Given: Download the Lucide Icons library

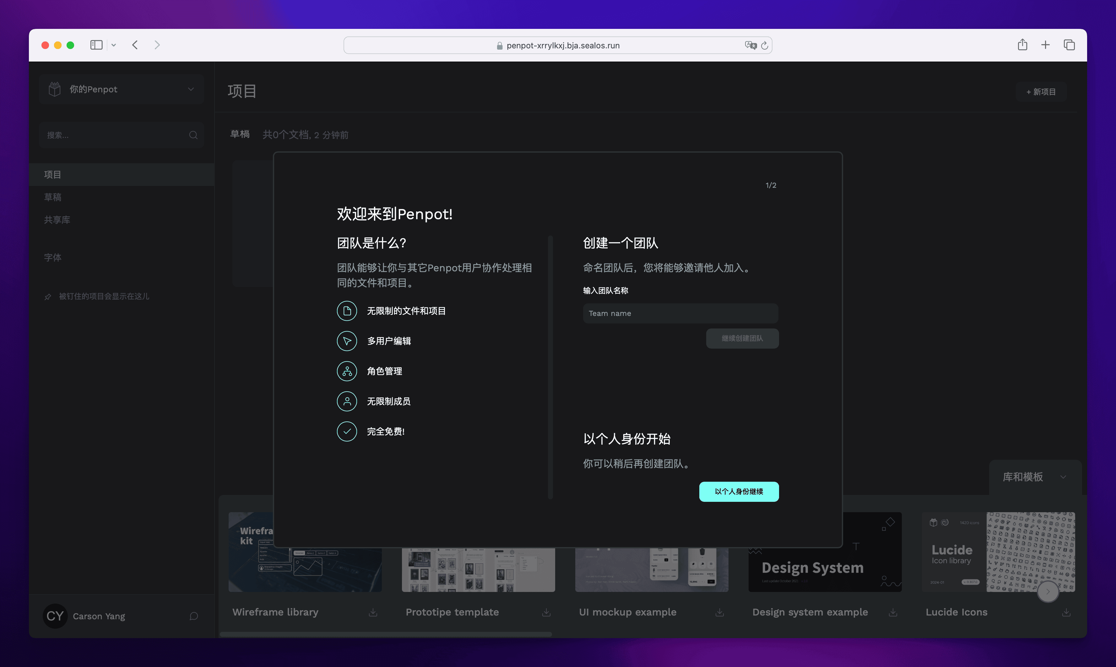Looking at the screenshot, I should (x=1066, y=613).
